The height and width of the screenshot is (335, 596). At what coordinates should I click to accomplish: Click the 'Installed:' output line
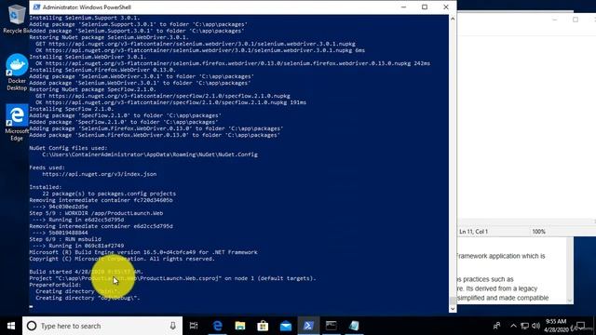(x=46, y=187)
